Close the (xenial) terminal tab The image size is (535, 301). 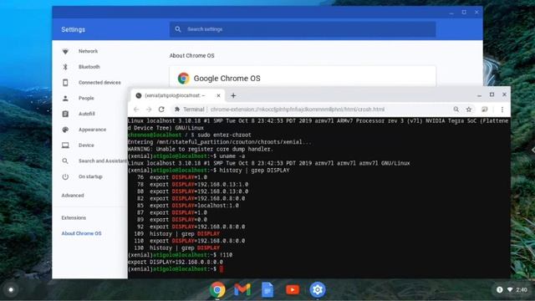pyautogui.click(x=218, y=95)
